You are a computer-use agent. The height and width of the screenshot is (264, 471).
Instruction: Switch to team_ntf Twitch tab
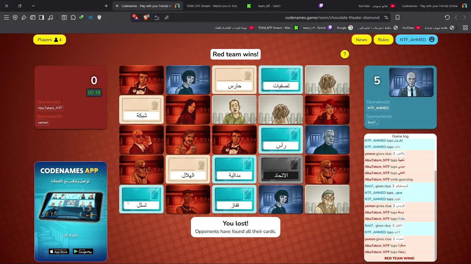290,6
